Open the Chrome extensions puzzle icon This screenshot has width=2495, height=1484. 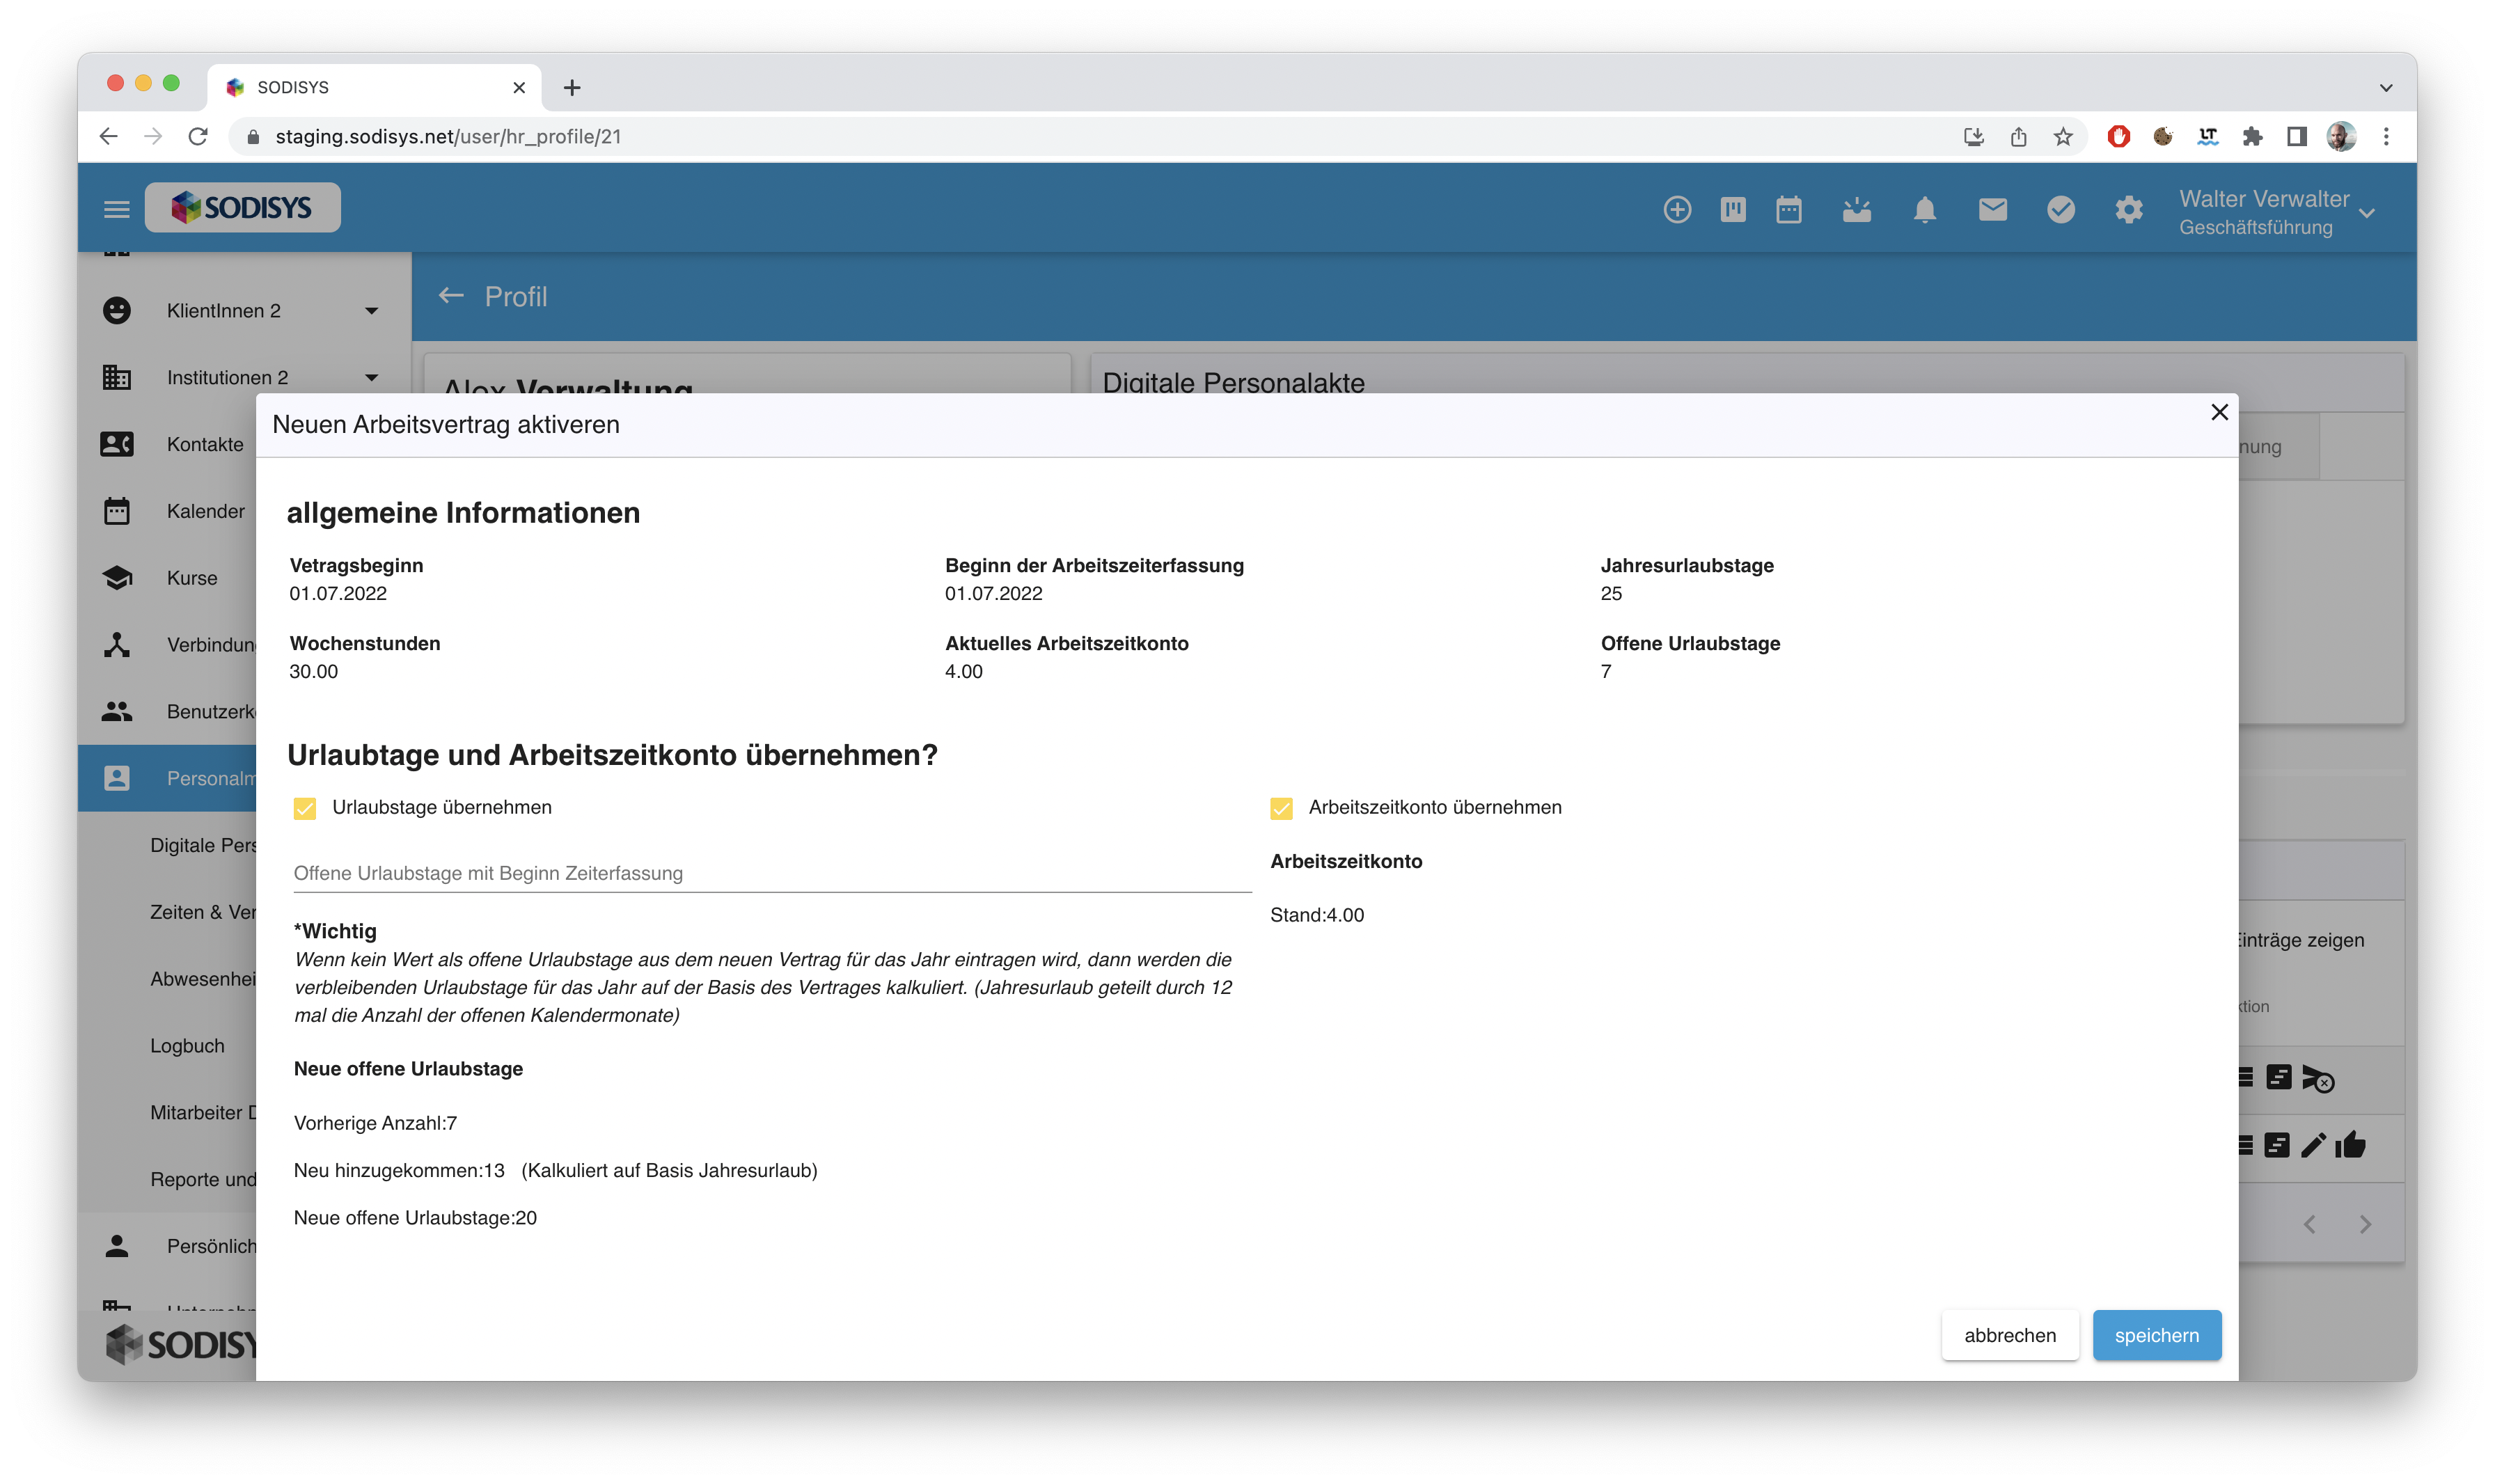point(2252,137)
